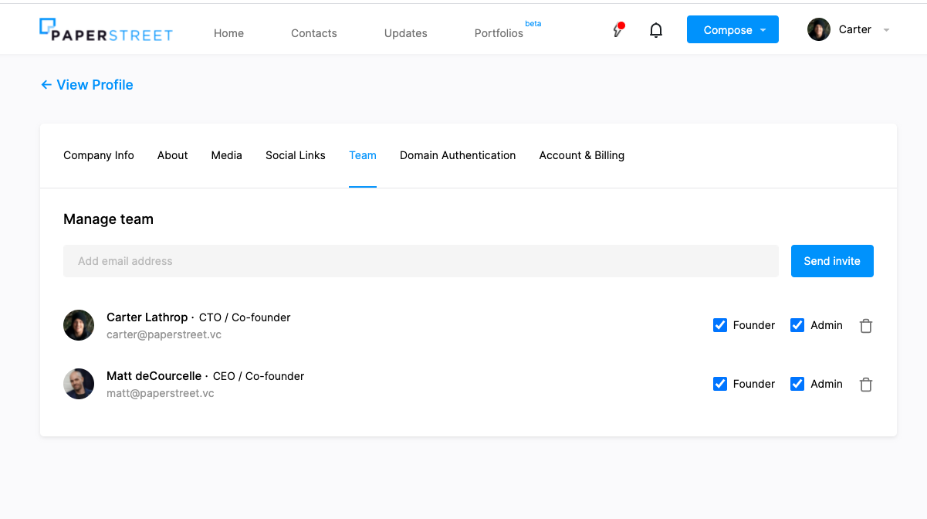Toggle Admin checkbox for Carter Lathrop
This screenshot has height=519, width=927.
pyautogui.click(x=797, y=325)
